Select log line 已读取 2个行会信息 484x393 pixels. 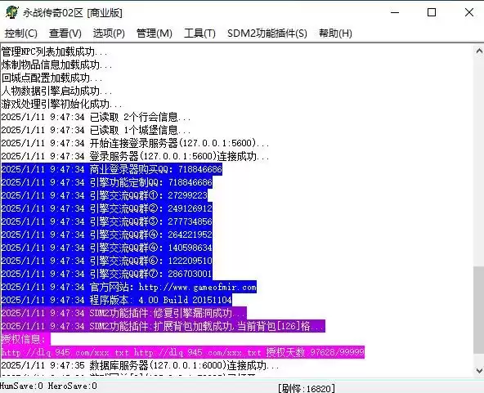(x=96, y=117)
